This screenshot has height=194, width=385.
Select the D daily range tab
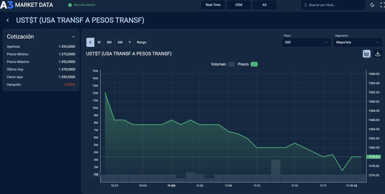click(90, 42)
